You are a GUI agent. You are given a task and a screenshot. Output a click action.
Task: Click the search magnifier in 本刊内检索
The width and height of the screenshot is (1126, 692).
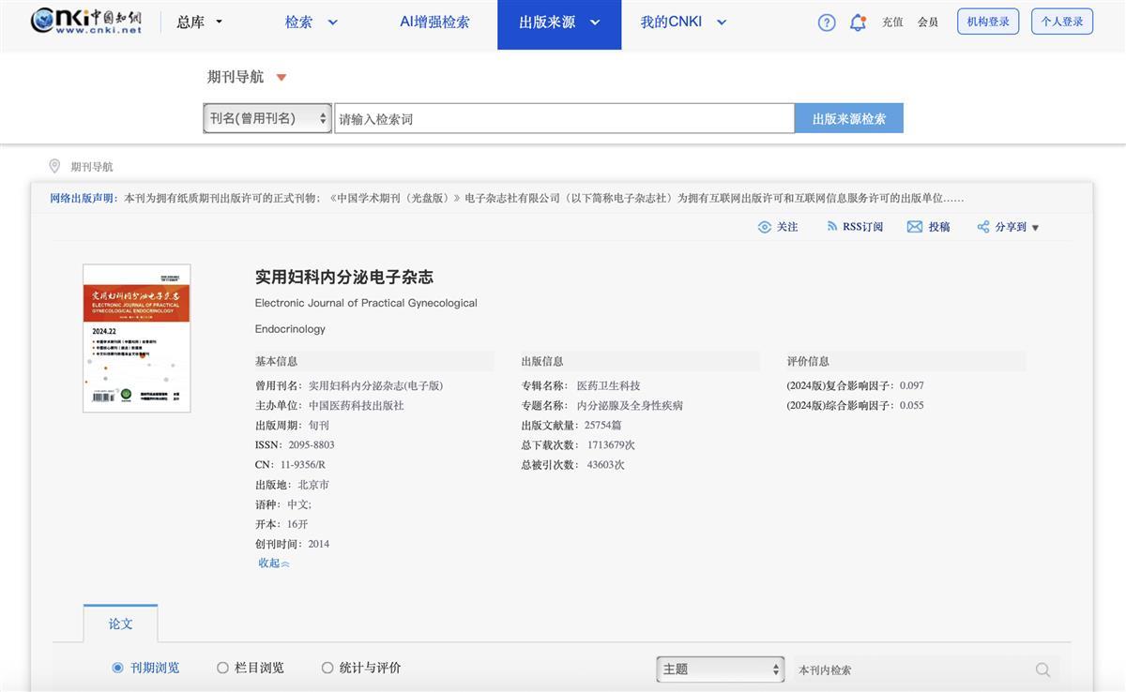pyautogui.click(x=1042, y=669)
